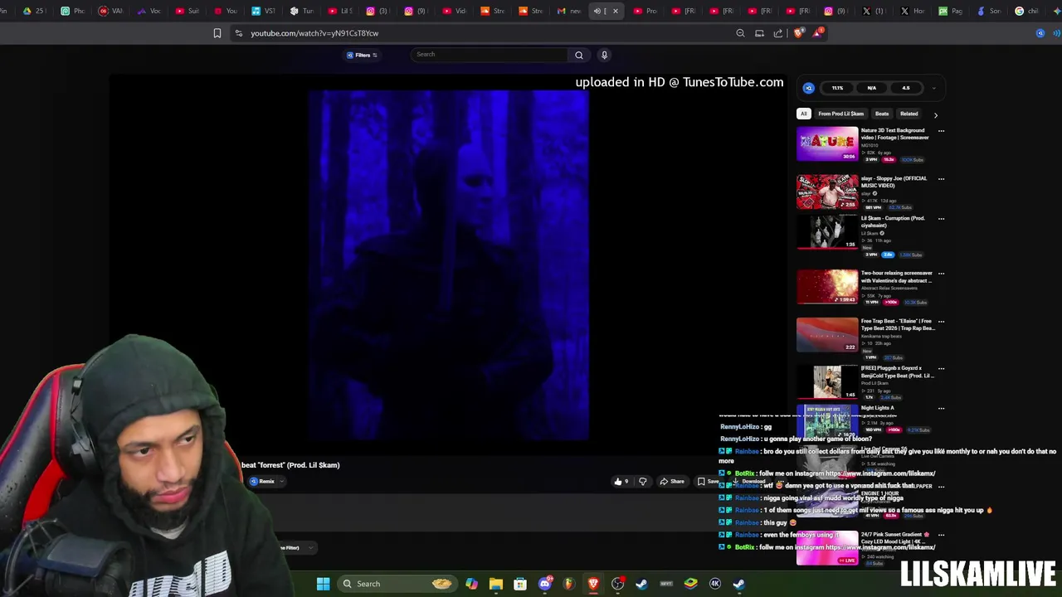The width and height of the screenshot is (1062, 597).
Task: Click the 4.5 stat pill
Action: pyautogui.click(x=906, y=88)
